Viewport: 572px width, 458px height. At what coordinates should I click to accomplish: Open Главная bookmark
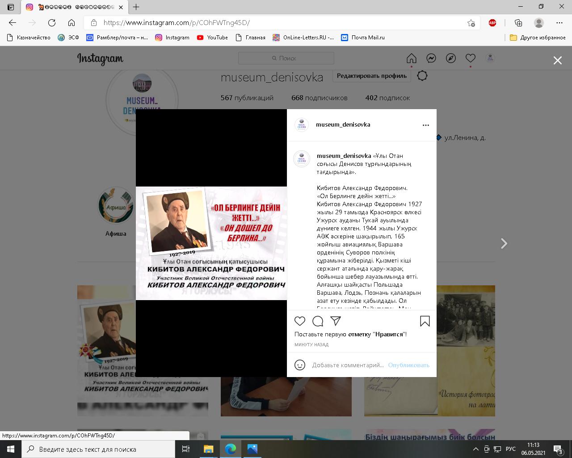pyautogui.click(x=250, y=38)
